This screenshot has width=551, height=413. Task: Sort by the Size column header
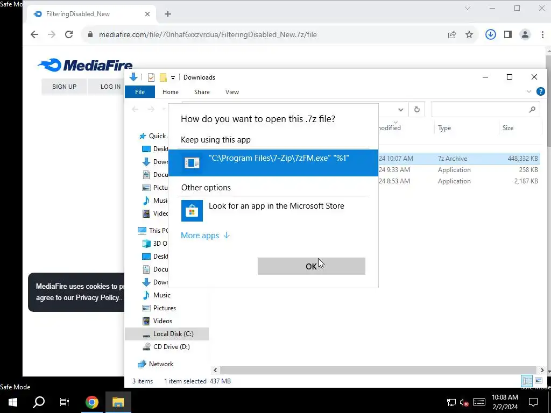coord(519,128)
